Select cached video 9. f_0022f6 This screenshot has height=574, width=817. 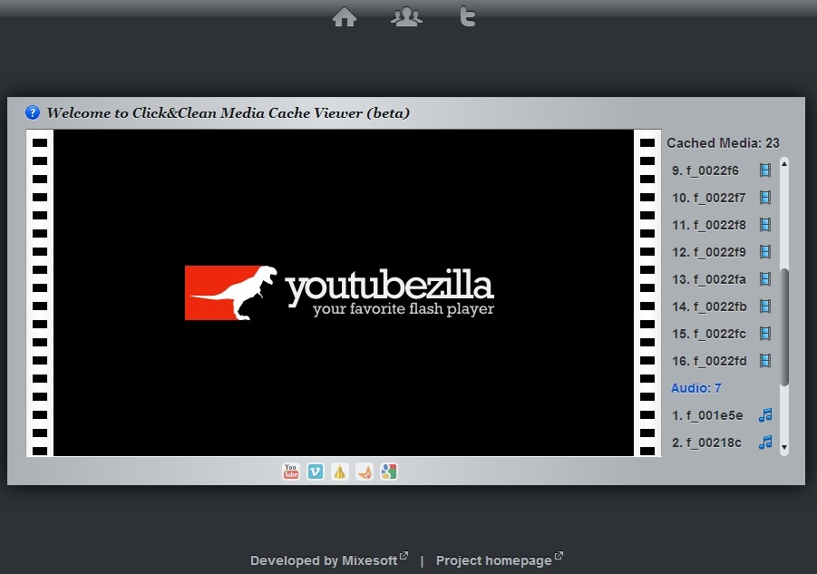coord(705,170)
